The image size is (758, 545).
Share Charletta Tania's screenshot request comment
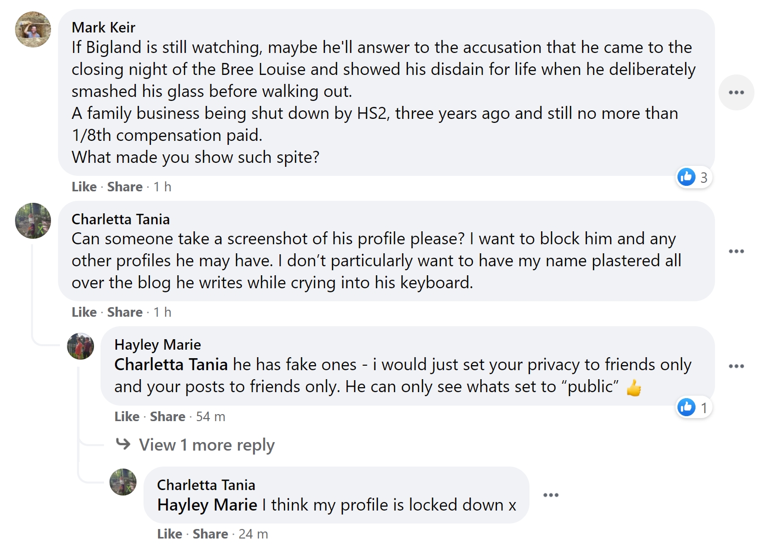[x=124, y=312]
